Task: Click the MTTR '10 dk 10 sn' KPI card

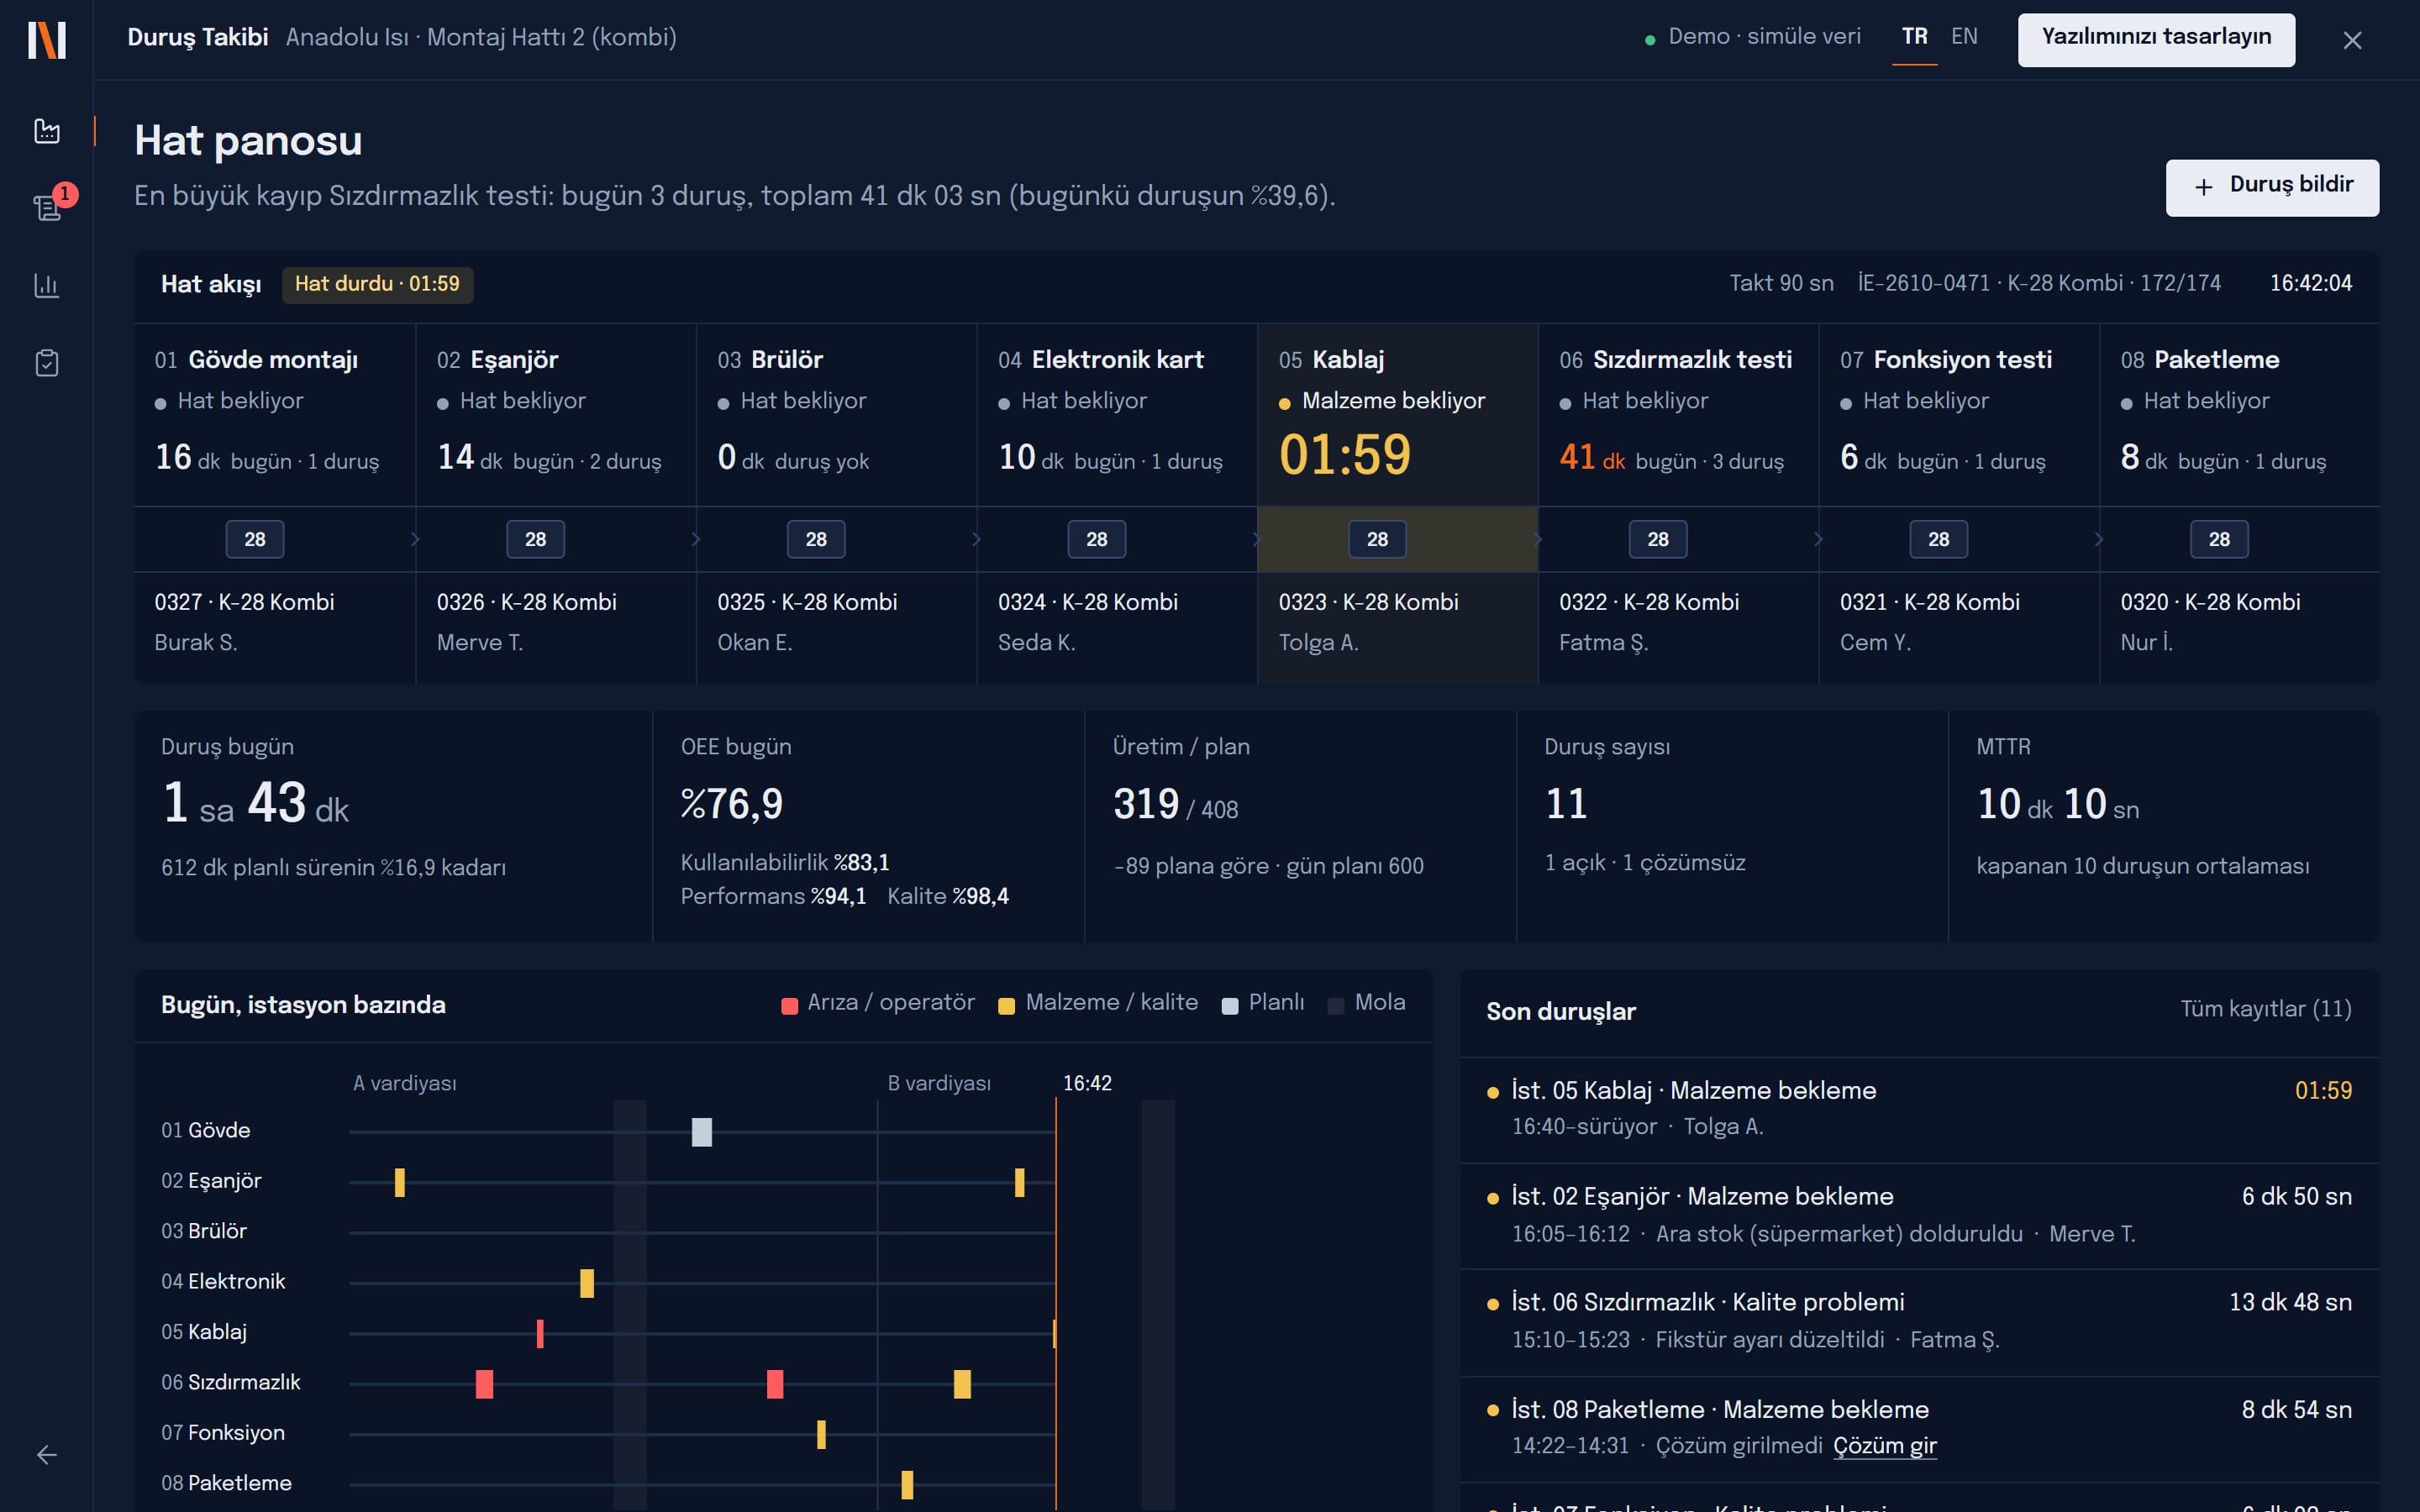Action: pyautogui.click(x=2164, y=825)
